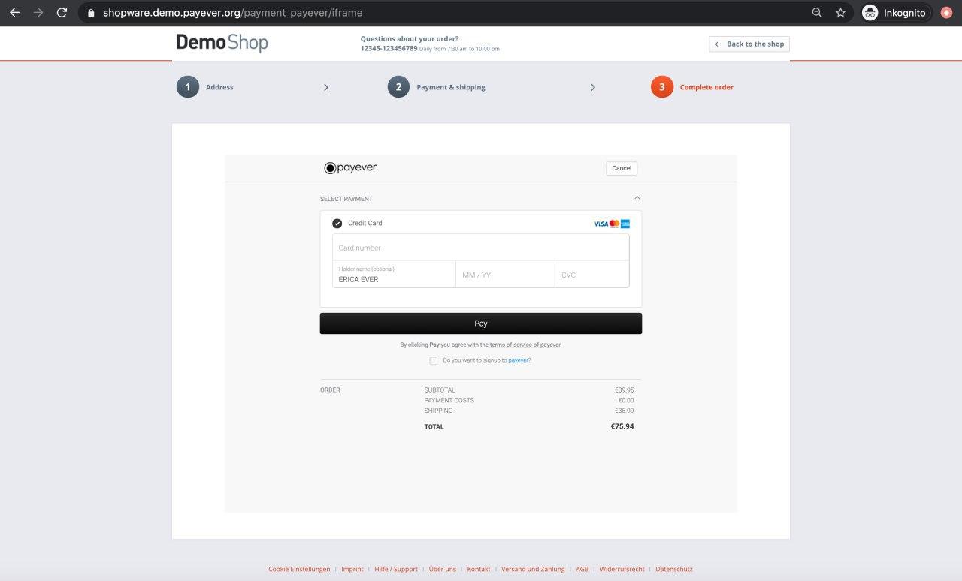Click the step 3 orange circle
This screenshot has width=962, height=581.
pyautogui.click(x=662, y=87)
